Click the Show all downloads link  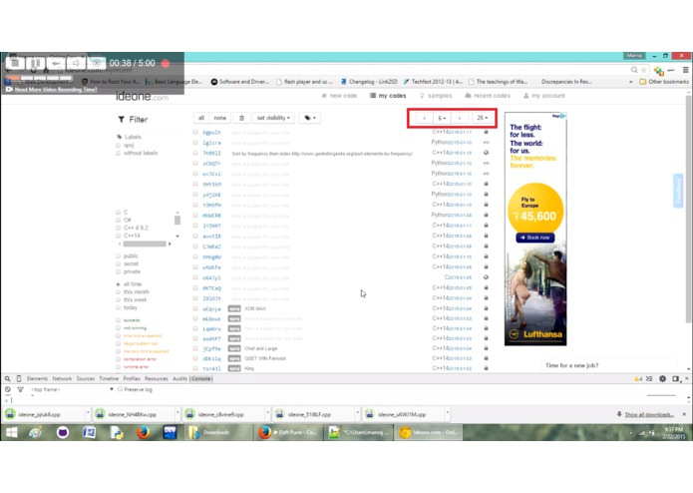coord(649,415)
